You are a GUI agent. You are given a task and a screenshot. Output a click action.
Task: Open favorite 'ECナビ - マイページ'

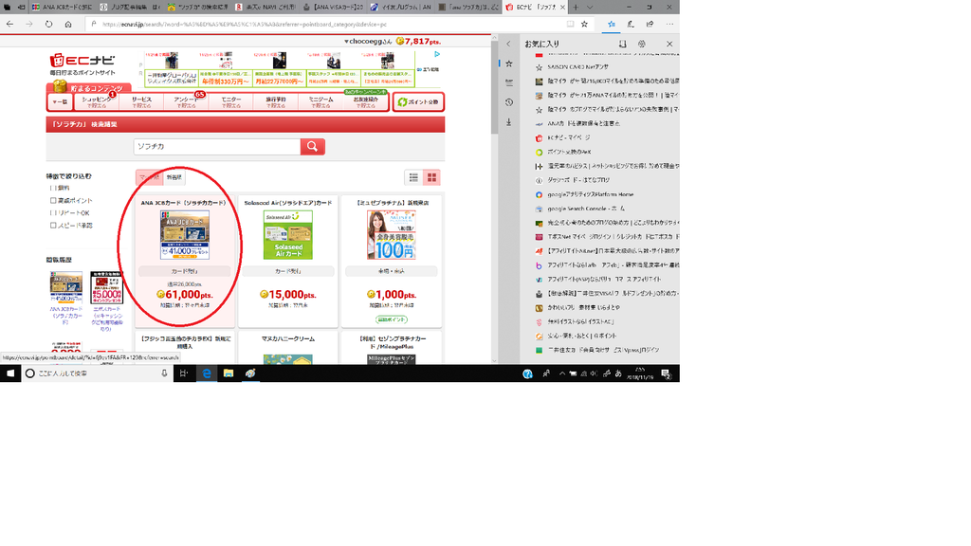point(569,137)
